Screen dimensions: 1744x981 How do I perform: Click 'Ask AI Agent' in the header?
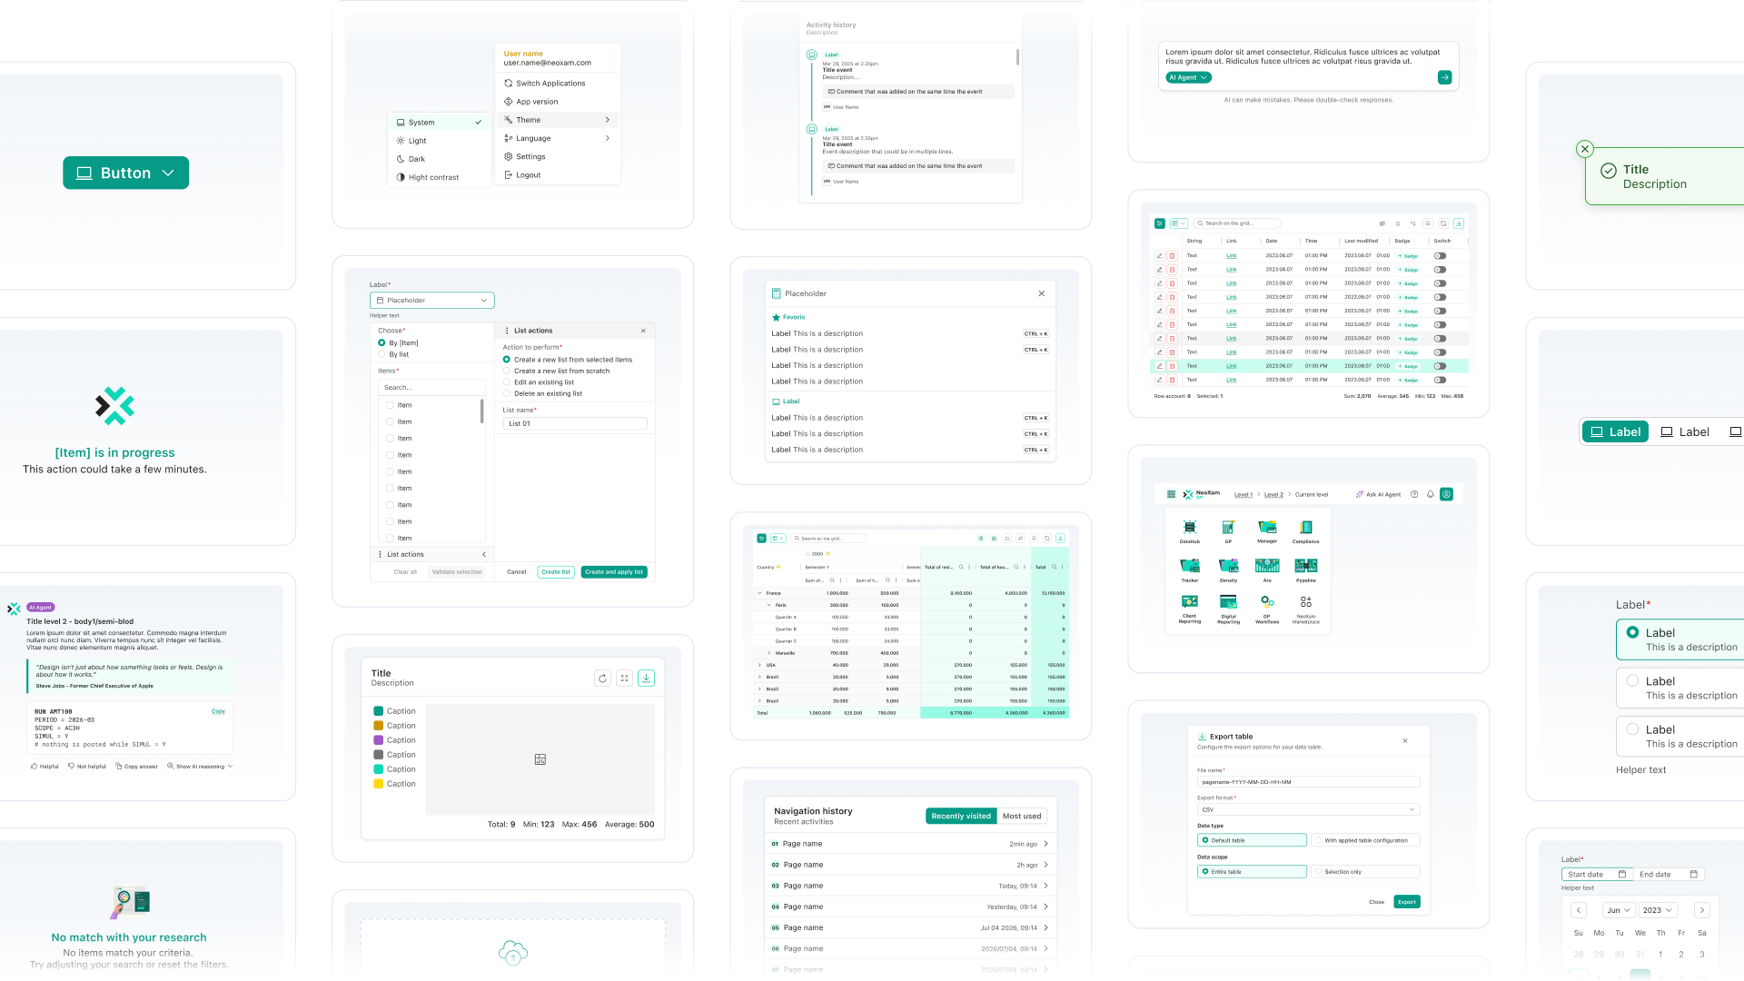coord(1378,495)
